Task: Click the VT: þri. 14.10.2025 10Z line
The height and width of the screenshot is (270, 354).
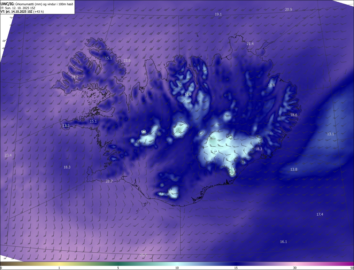Action: 22,12
